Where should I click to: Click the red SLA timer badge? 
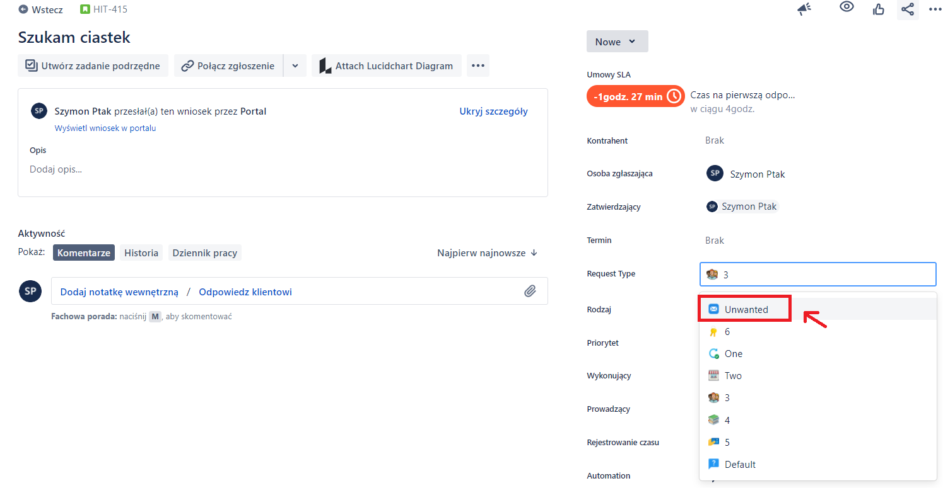(x=635, y=96)
